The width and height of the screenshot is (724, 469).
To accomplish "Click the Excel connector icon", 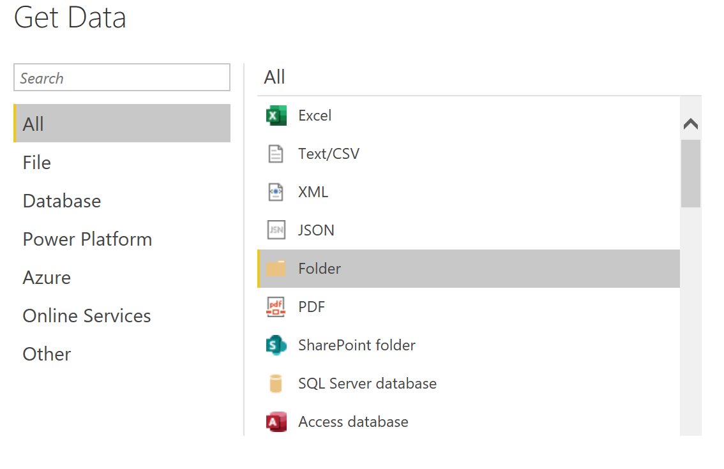I will click(x=276, y=115).
